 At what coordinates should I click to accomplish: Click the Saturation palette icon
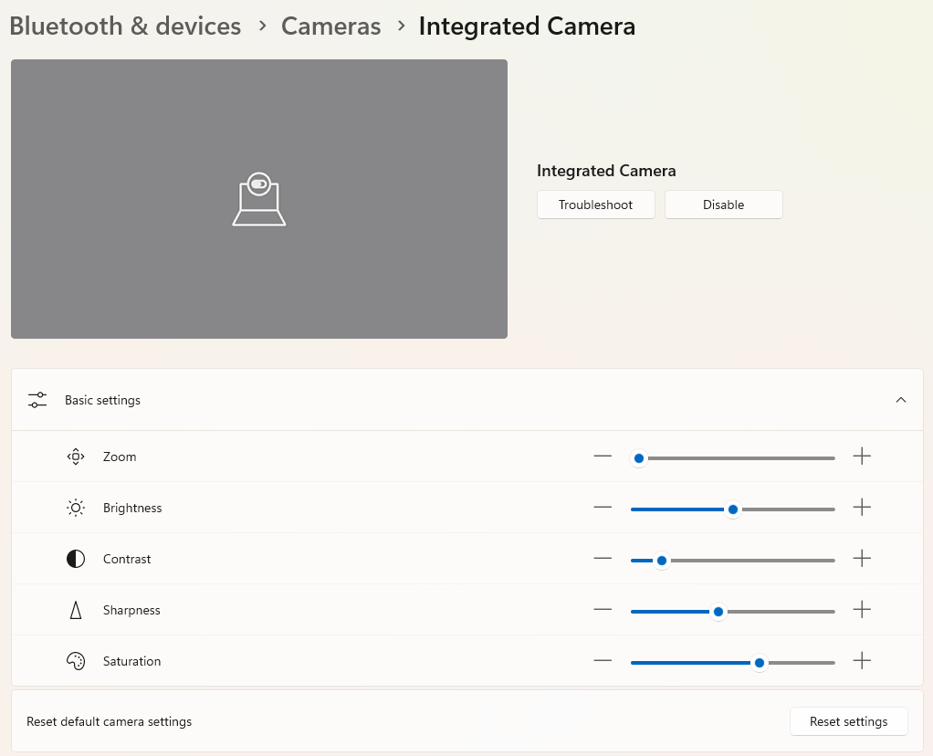(x=76, y=661)
